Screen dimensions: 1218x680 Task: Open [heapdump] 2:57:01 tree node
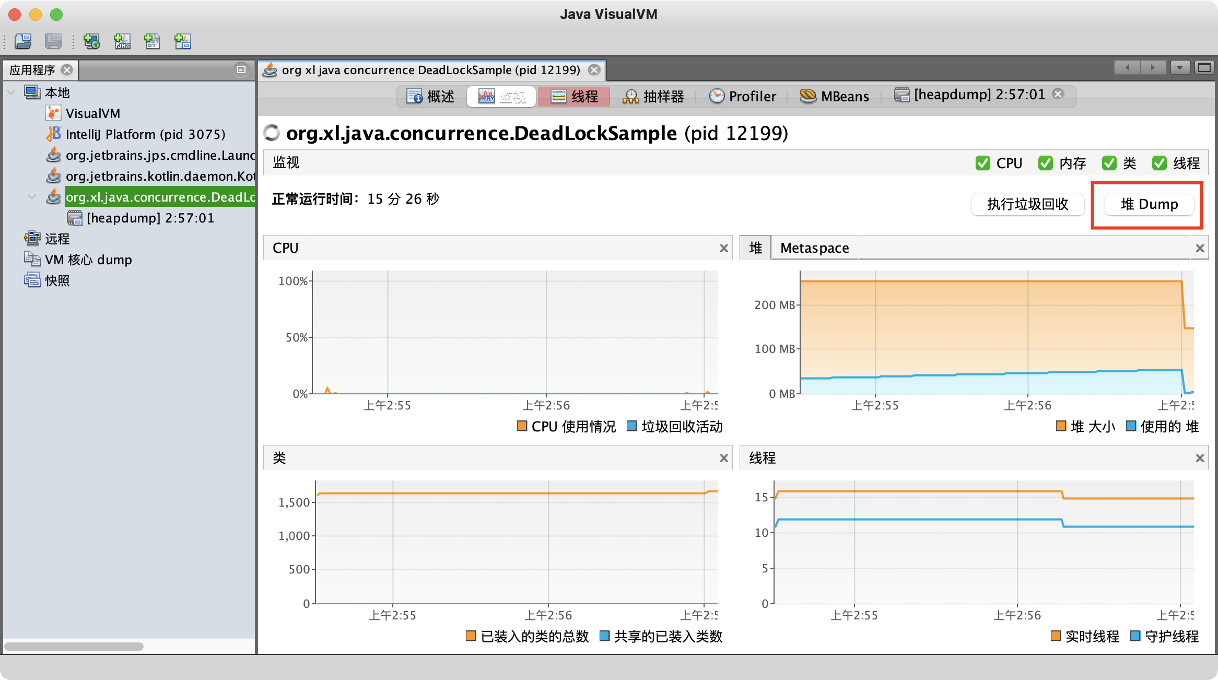tap(150, 218)
